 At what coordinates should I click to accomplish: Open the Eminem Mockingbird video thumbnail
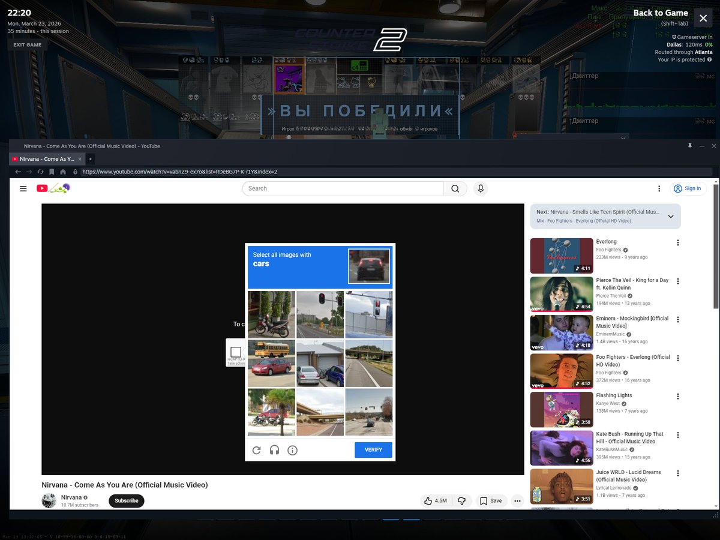(562, 332)
